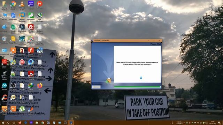
Task: Close the LOGO!Soft Comfort installer window
Action: [159, 41]
